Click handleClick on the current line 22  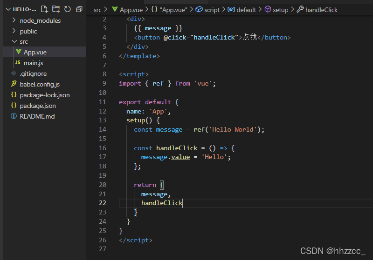[162, 203]
